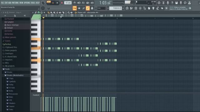The height and width of the screenshot is (112, 200).
Task: Open the Pattern 4 selector
Action: point(116,8)
